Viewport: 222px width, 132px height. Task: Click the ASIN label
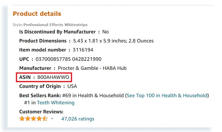coord(25,77)
